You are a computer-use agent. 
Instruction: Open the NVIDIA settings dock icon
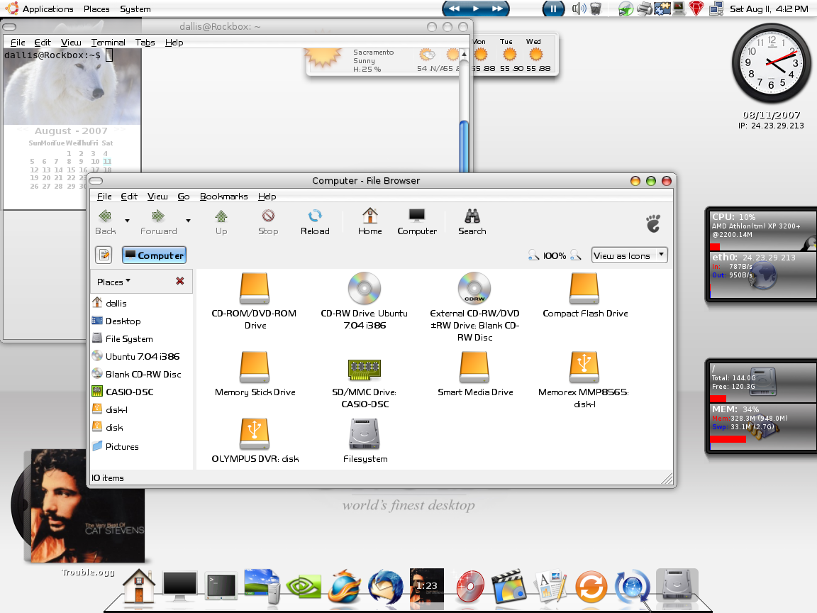point(304,587)
